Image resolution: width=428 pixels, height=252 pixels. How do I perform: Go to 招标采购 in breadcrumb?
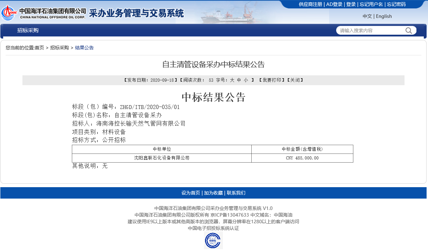pos(60,48)
